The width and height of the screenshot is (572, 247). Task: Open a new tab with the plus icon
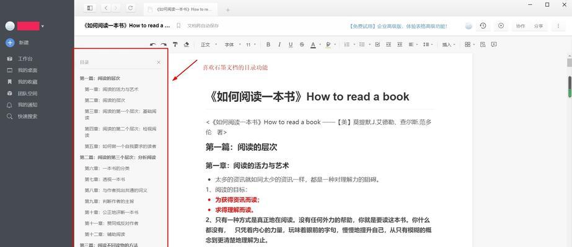pos(228,10)
